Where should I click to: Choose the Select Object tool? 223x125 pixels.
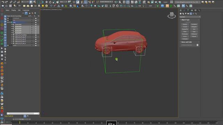click(x=31, y=2)
